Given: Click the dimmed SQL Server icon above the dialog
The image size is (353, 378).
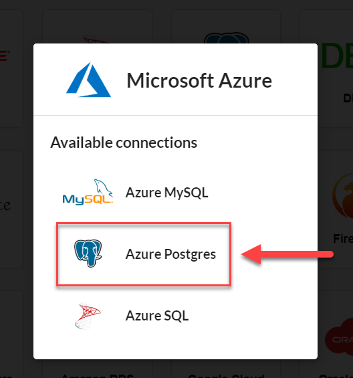Looking at the screenshot, I should (96, 39).
